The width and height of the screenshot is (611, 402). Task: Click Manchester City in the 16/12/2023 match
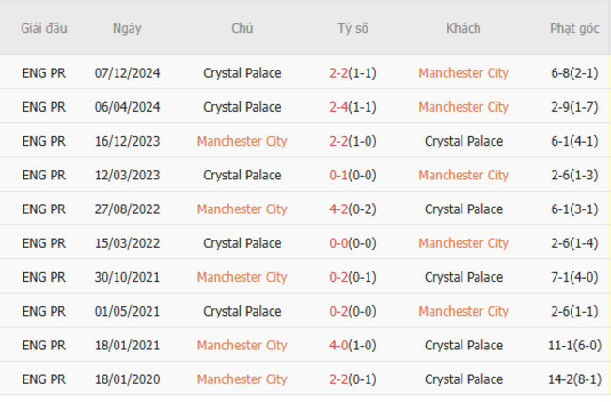point(242,141)
